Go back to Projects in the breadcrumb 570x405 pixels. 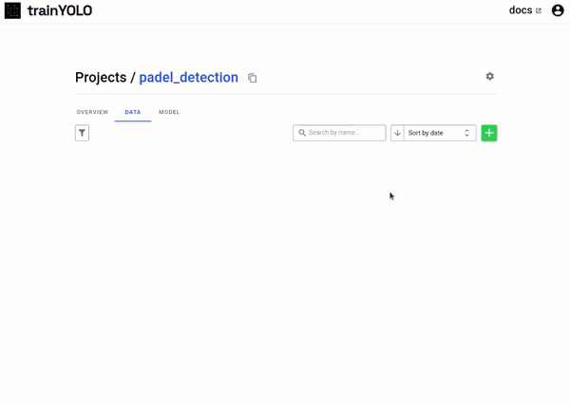101,77
